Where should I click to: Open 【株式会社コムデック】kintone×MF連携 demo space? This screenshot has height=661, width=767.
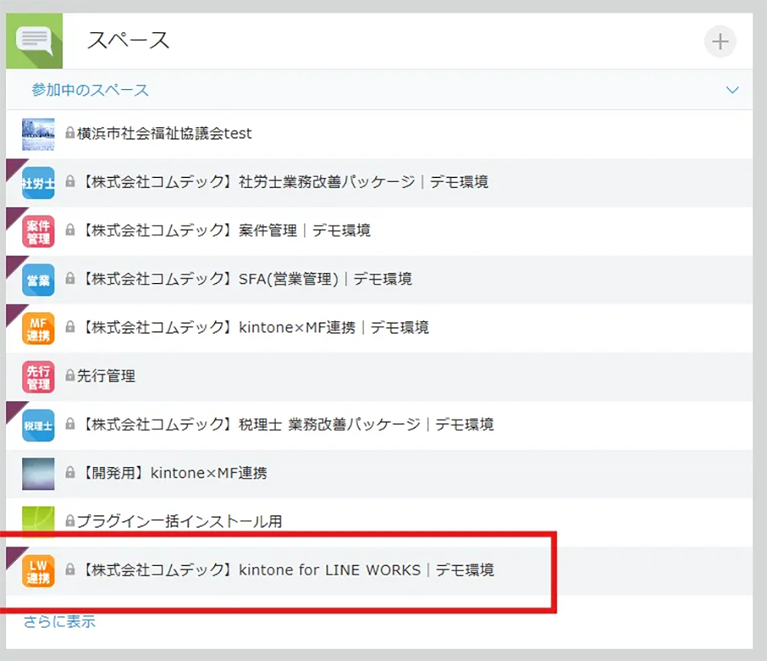click(x=255, y=327)
